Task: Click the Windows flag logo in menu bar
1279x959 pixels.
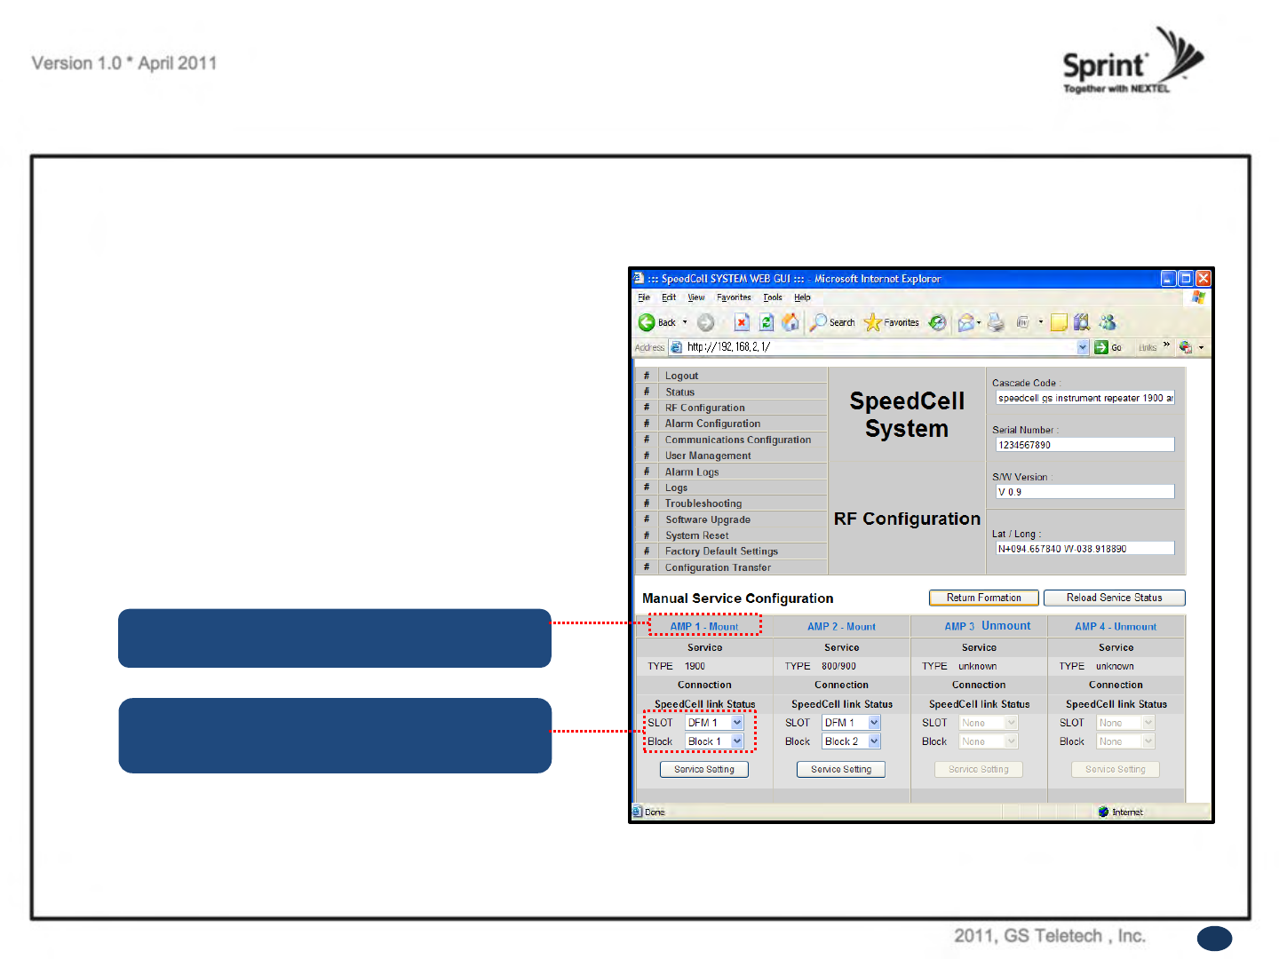Action: [x=1198, y=297]
